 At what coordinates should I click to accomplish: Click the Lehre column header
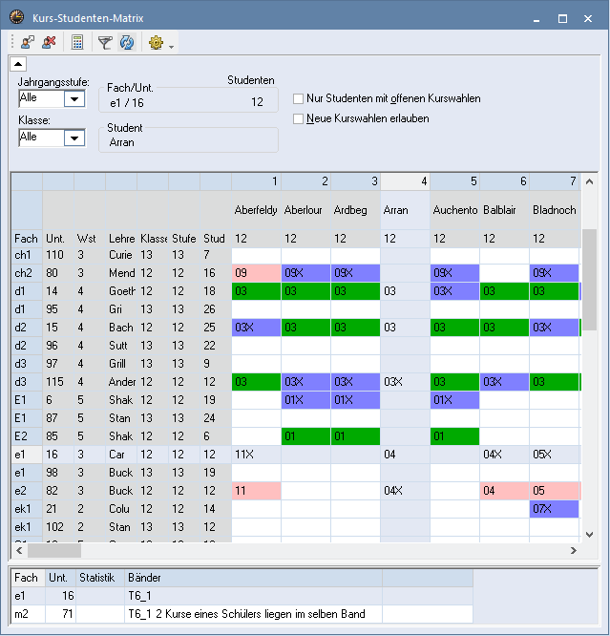coord(121,239)
